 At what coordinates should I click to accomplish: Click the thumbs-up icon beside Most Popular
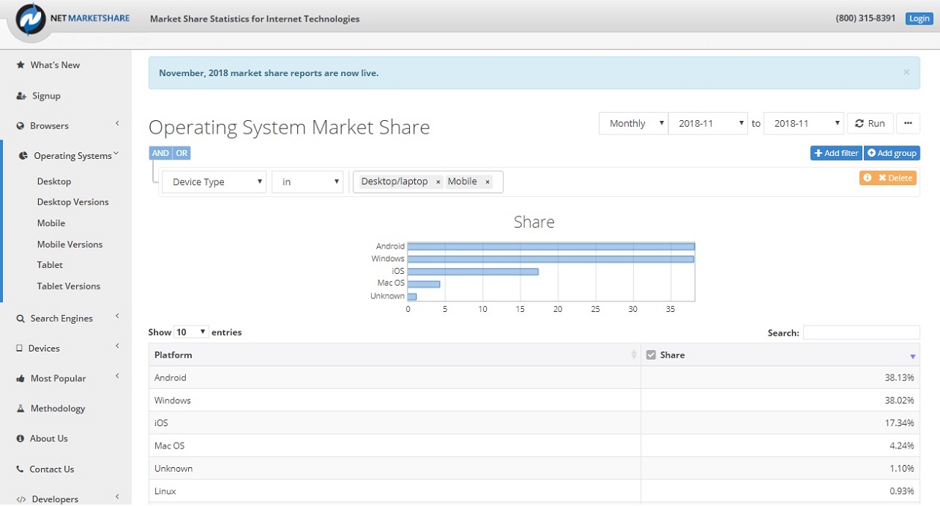[21, 378]
